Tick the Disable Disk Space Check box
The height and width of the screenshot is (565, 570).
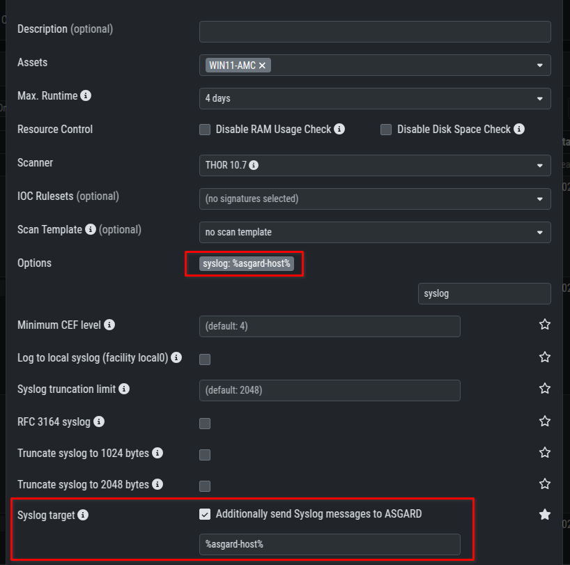tap(386, 130)
